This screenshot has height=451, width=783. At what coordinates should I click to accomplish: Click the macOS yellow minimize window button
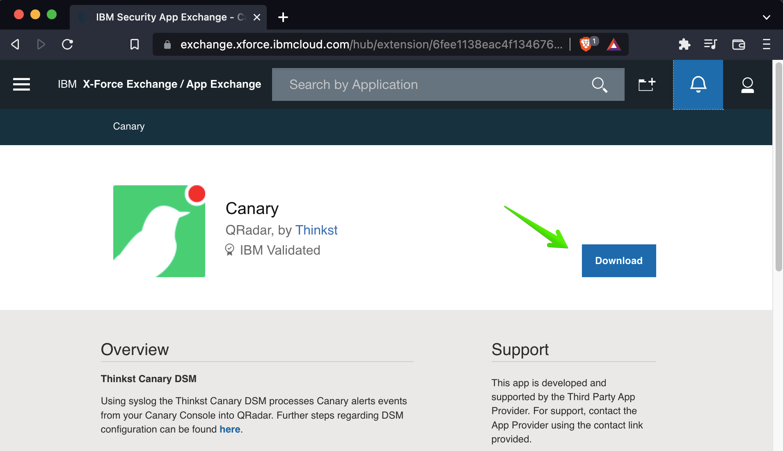tap(35, 15)
